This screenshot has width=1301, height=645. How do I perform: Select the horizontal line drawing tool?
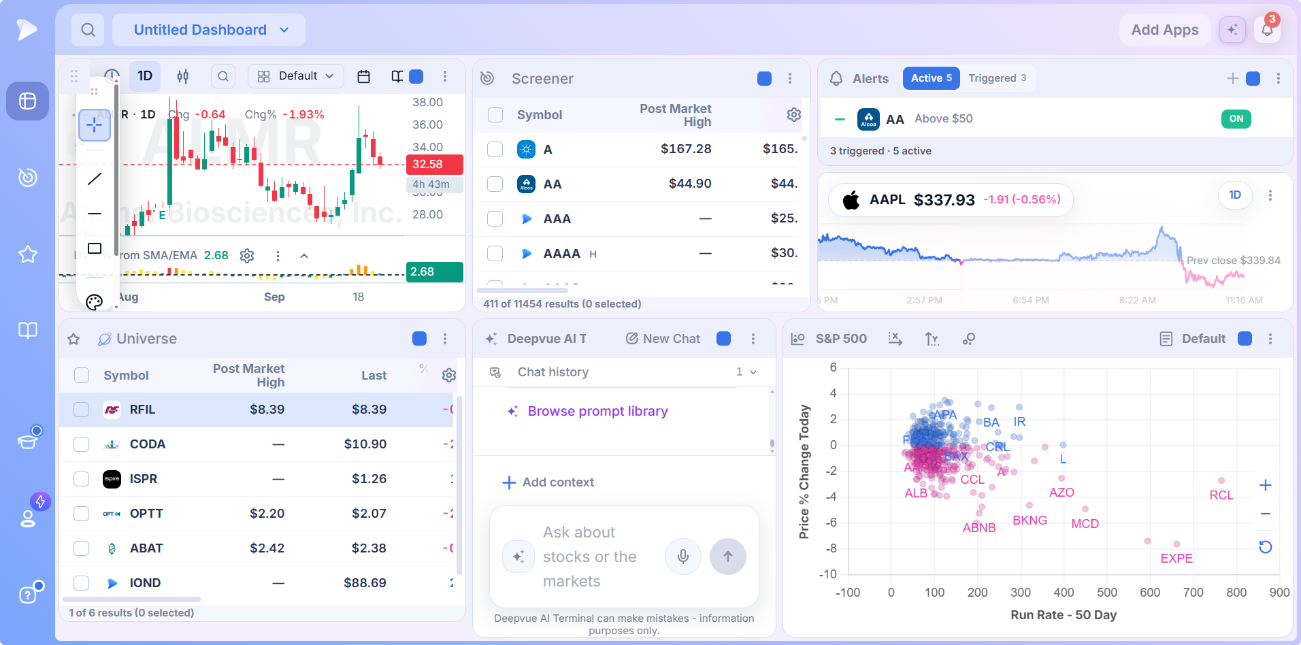click(95, 214)
